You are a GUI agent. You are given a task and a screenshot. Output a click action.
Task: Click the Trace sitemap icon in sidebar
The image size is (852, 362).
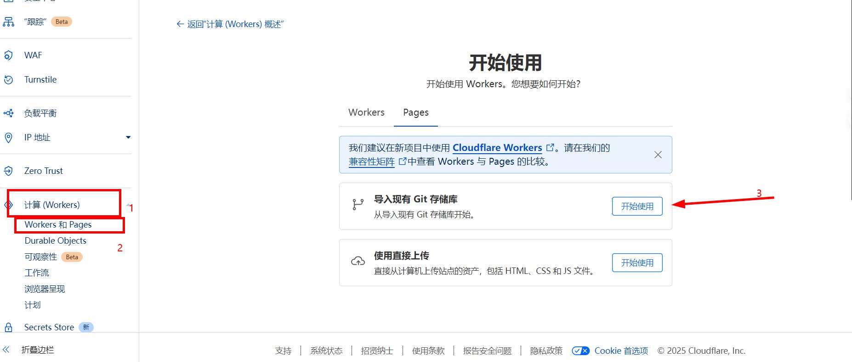(8, 22)
